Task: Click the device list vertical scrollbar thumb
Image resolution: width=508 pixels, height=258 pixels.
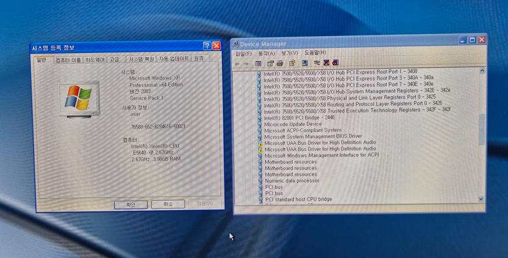Action: [x=482, y=128]
